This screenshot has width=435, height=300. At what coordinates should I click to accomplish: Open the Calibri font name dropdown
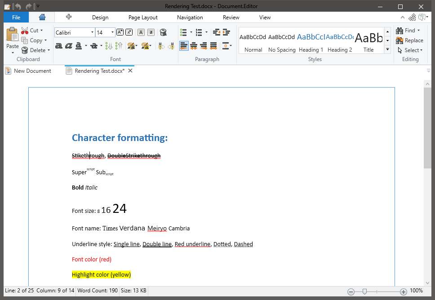(x=92, y=32)
